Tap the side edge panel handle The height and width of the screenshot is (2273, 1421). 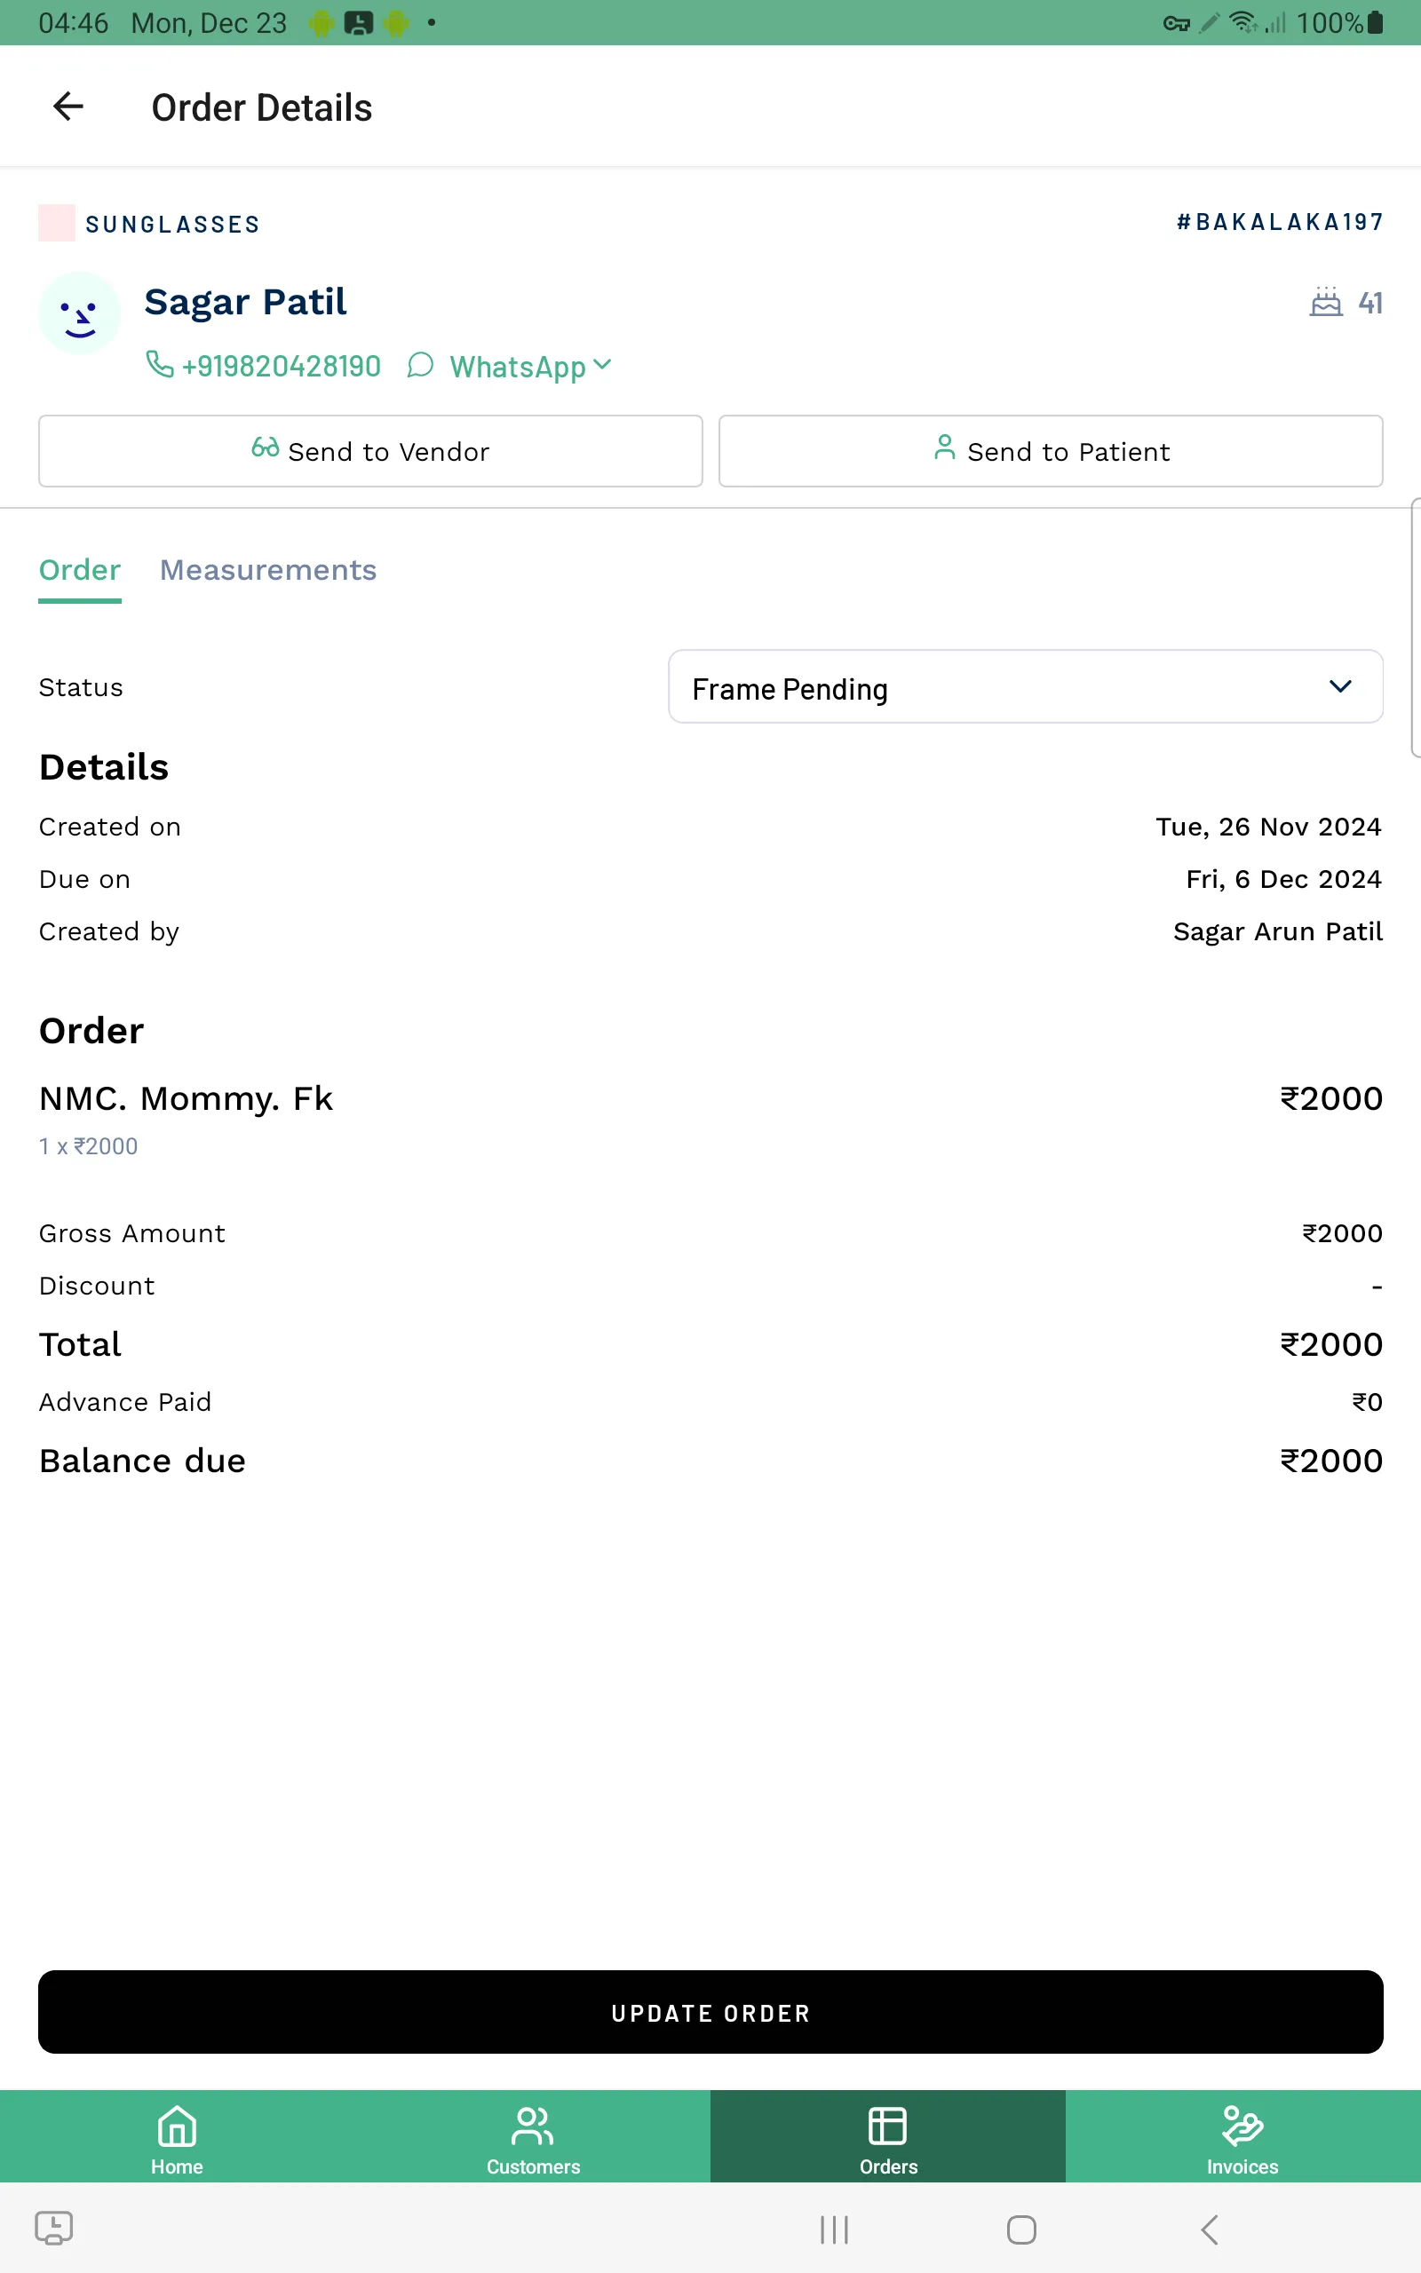1416,628
